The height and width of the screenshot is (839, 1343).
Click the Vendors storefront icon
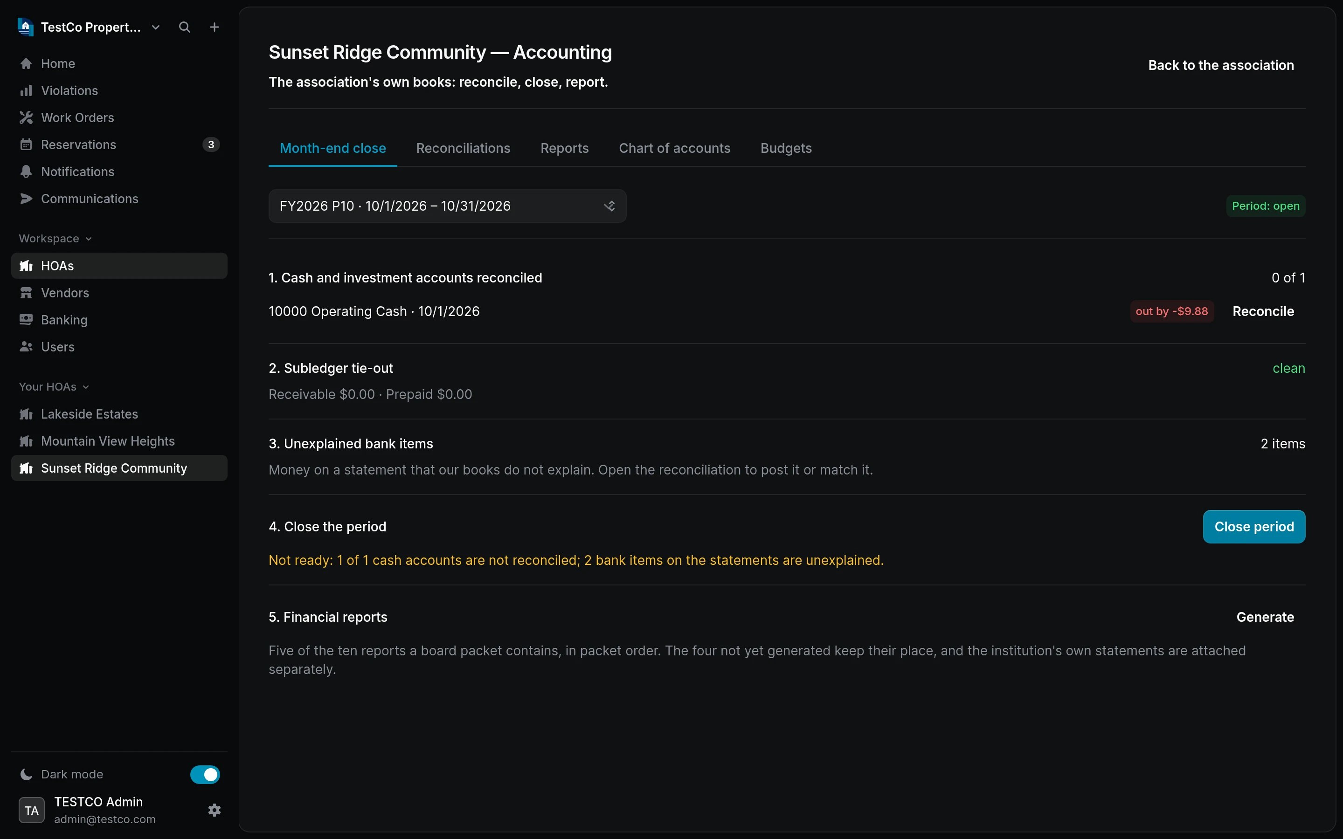[26, 293]
